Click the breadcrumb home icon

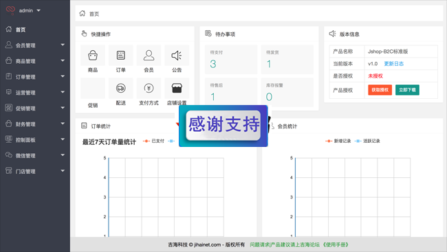(x=83, y=13)
